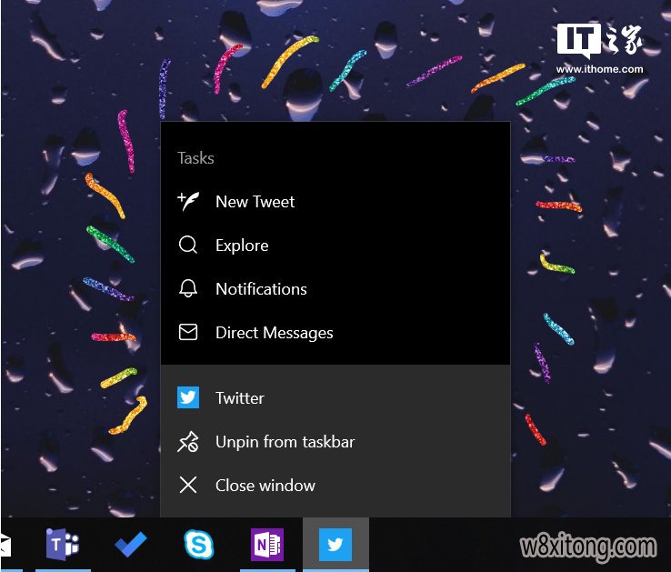The image size is (671, 572).
Task: Open OneNote from the taskbar
Action: pos(267,544)
